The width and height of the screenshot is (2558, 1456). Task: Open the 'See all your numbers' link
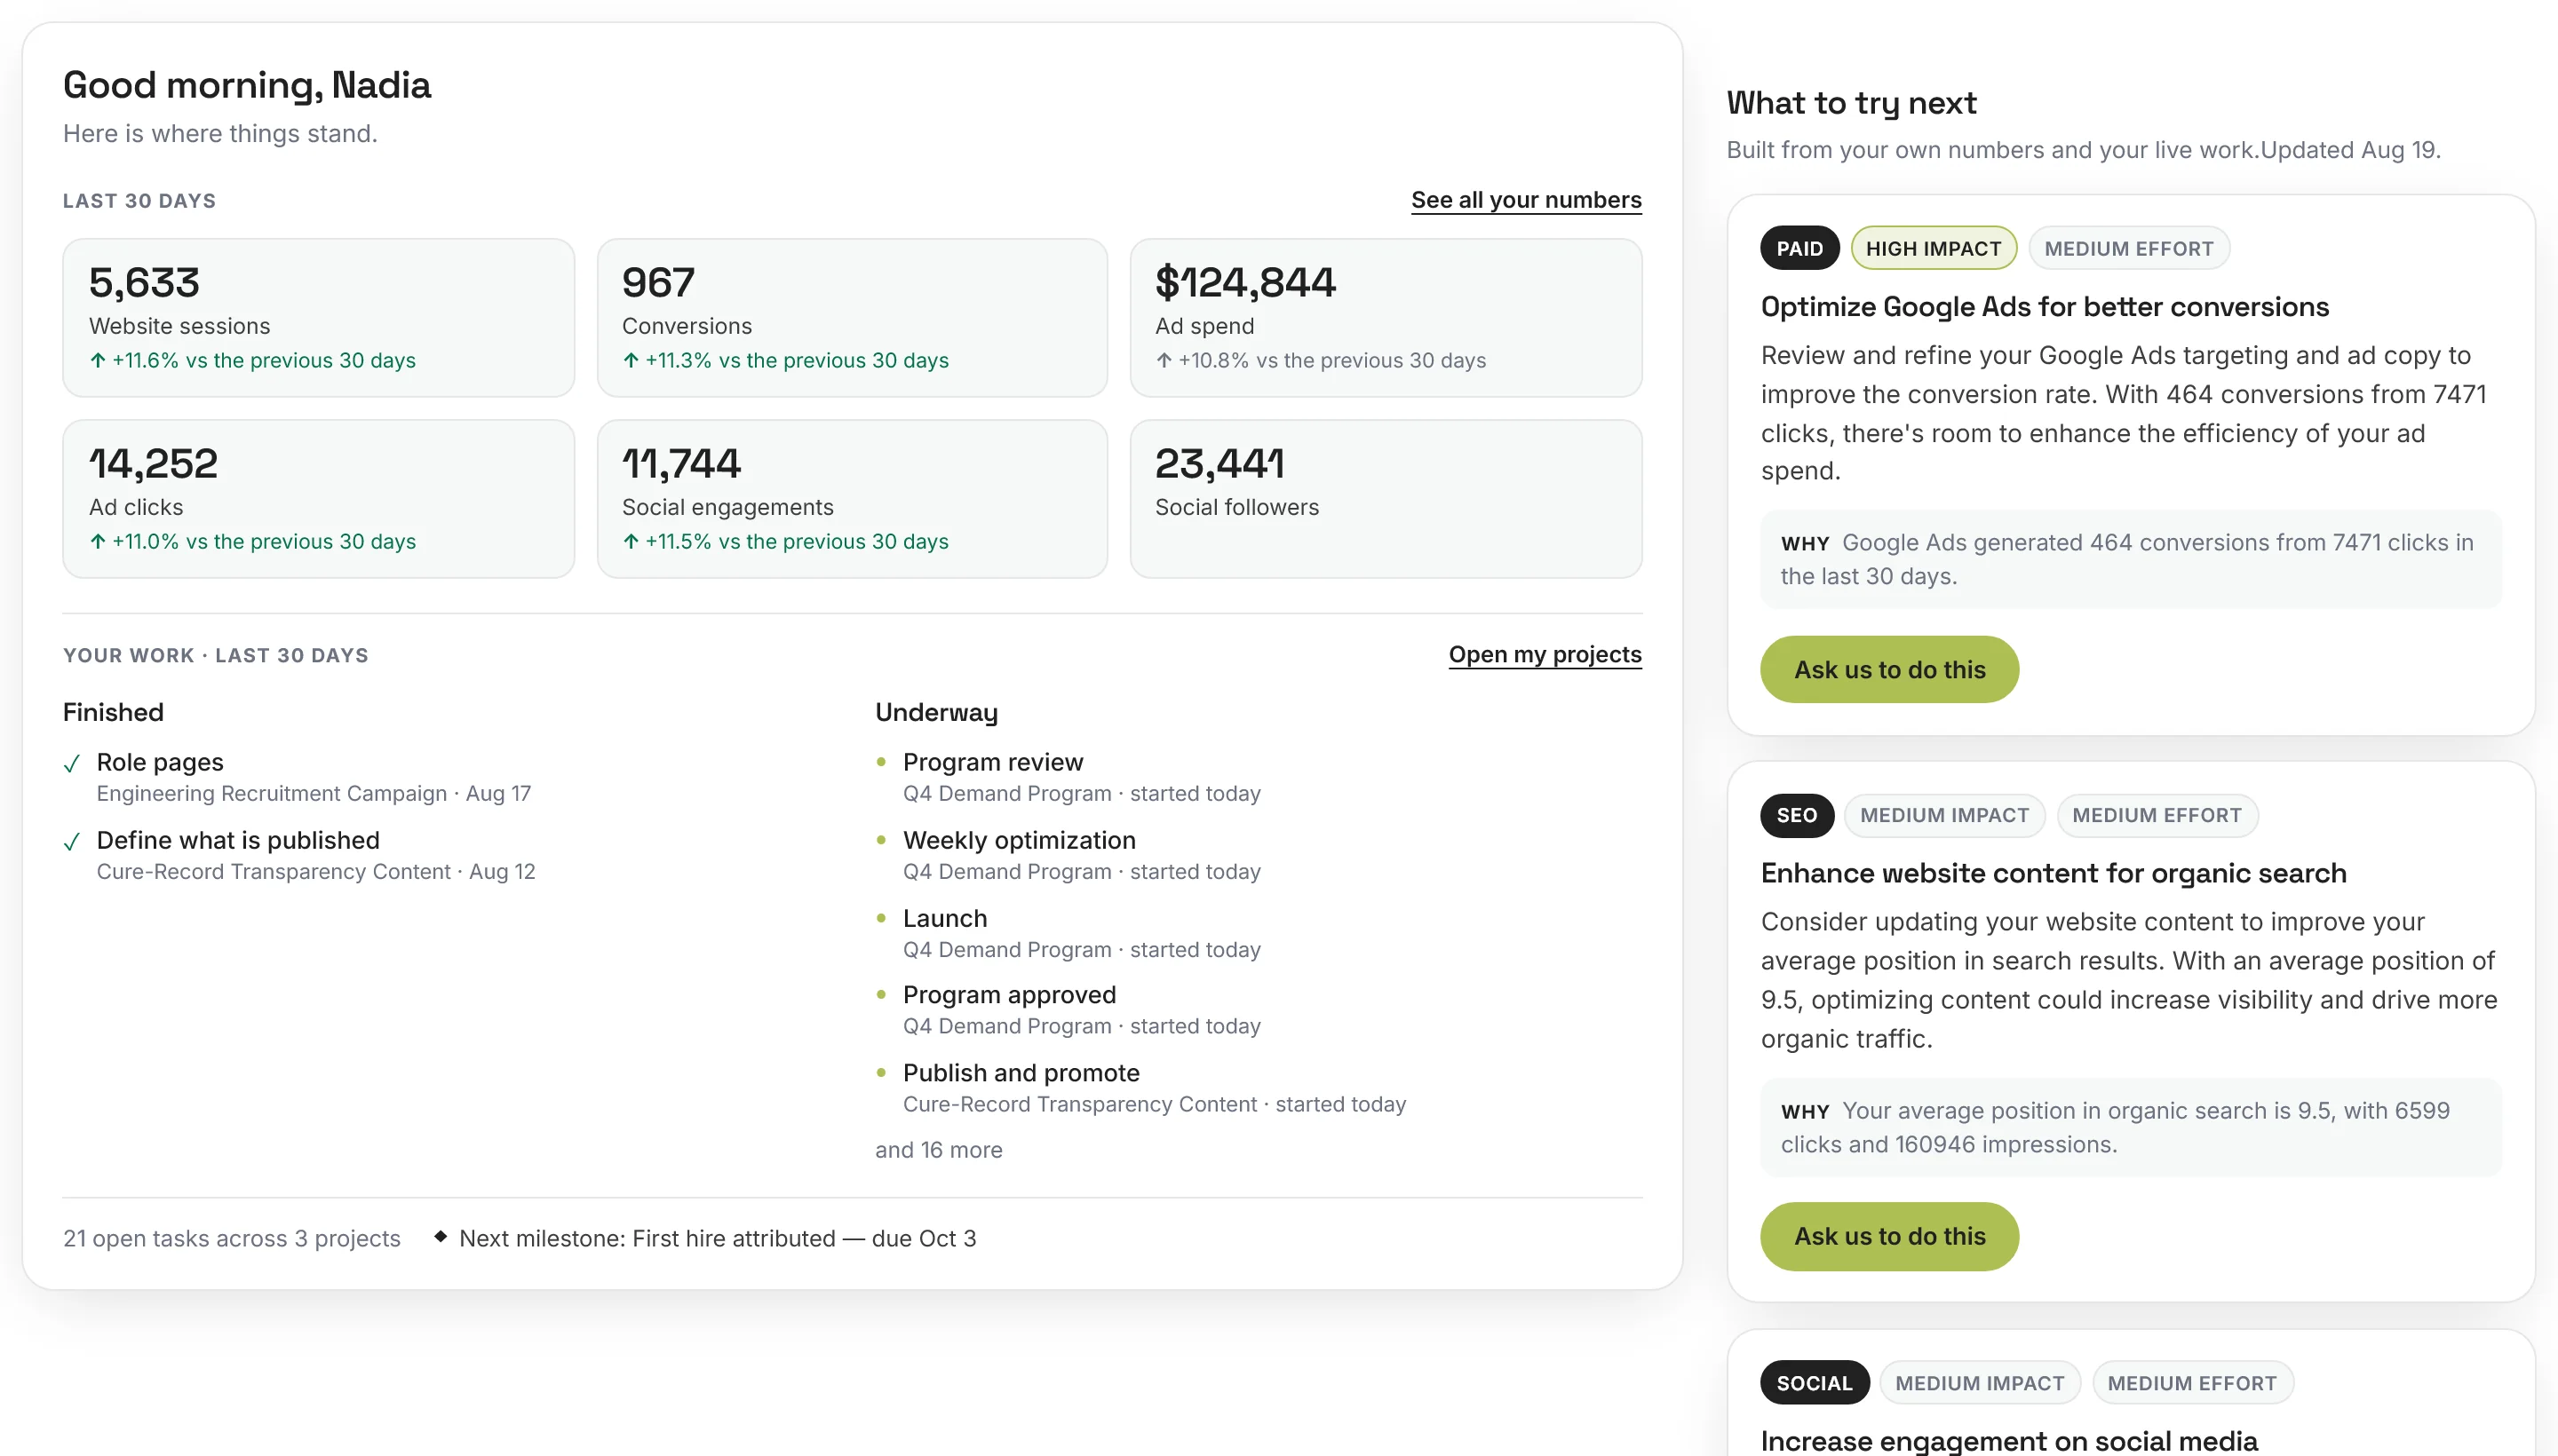pos(1526,200)
